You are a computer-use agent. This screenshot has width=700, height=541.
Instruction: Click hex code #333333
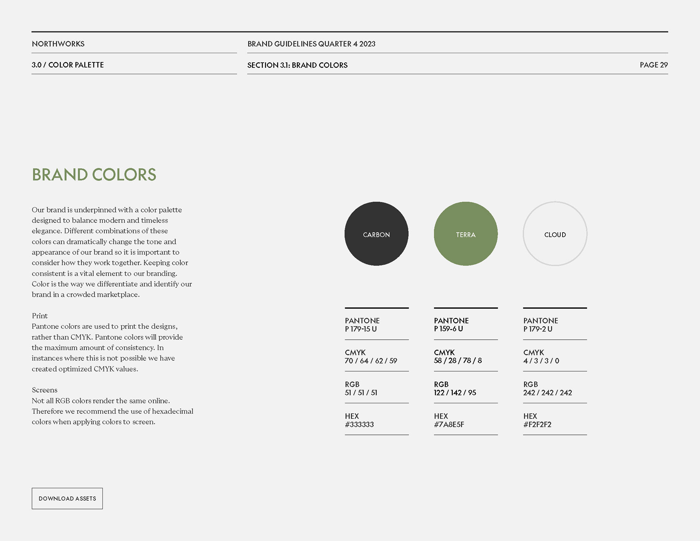point(359,424)
